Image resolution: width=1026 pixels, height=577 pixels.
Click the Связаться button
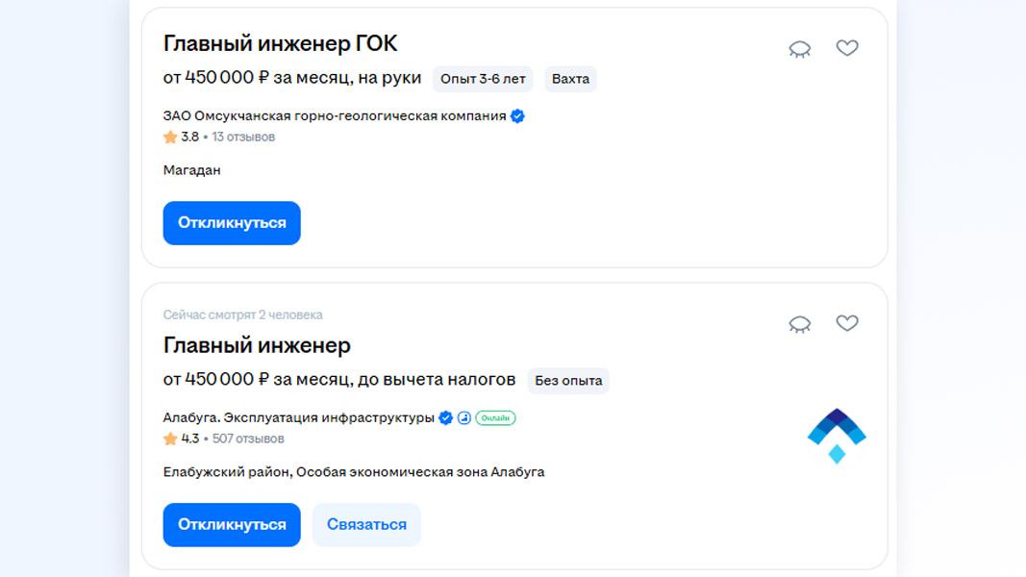tap(366, 525)
